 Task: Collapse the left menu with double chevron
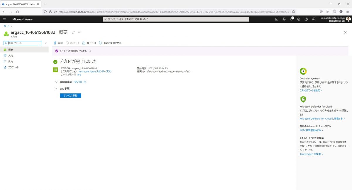coord(46,43)
